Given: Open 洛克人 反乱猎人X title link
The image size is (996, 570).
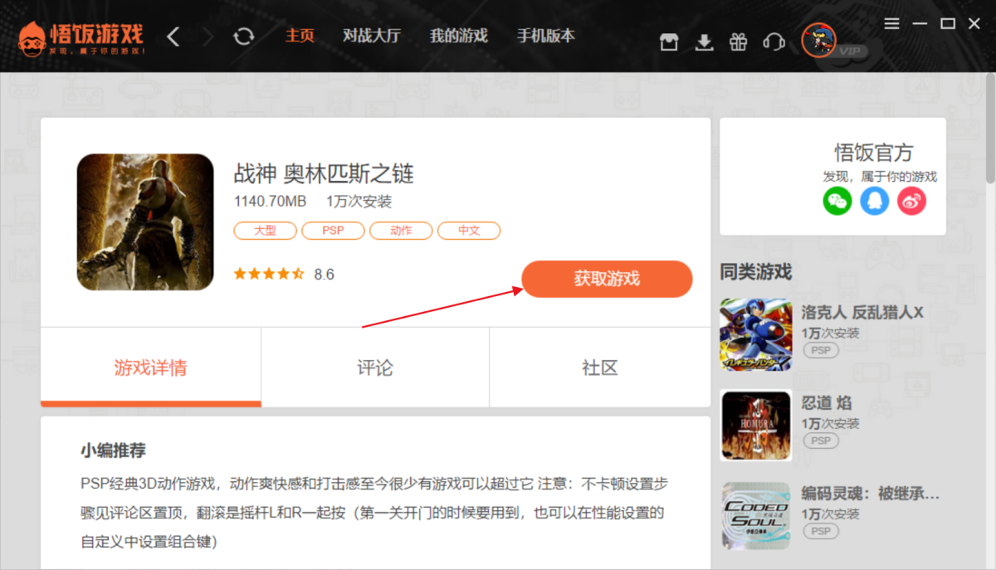Looking at the screenshot, I should (862, 313).
